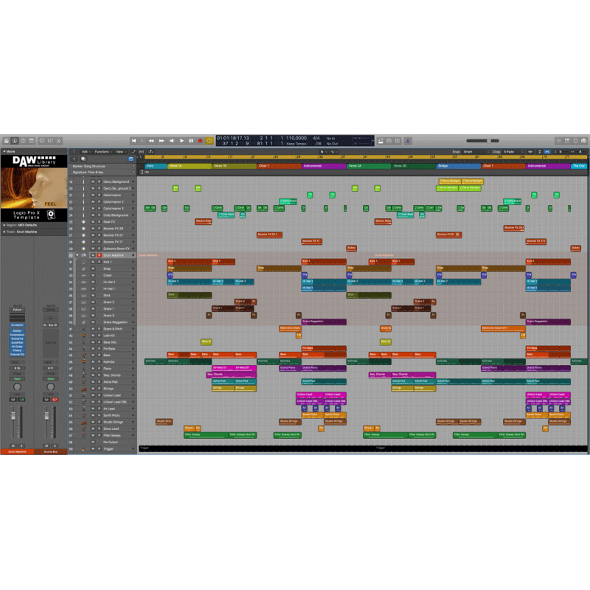Image resolution: width=590 pixels, height=590 pixels.
Task: Toggle the Flex show/hide button
Action: click(x=142, y=152)
